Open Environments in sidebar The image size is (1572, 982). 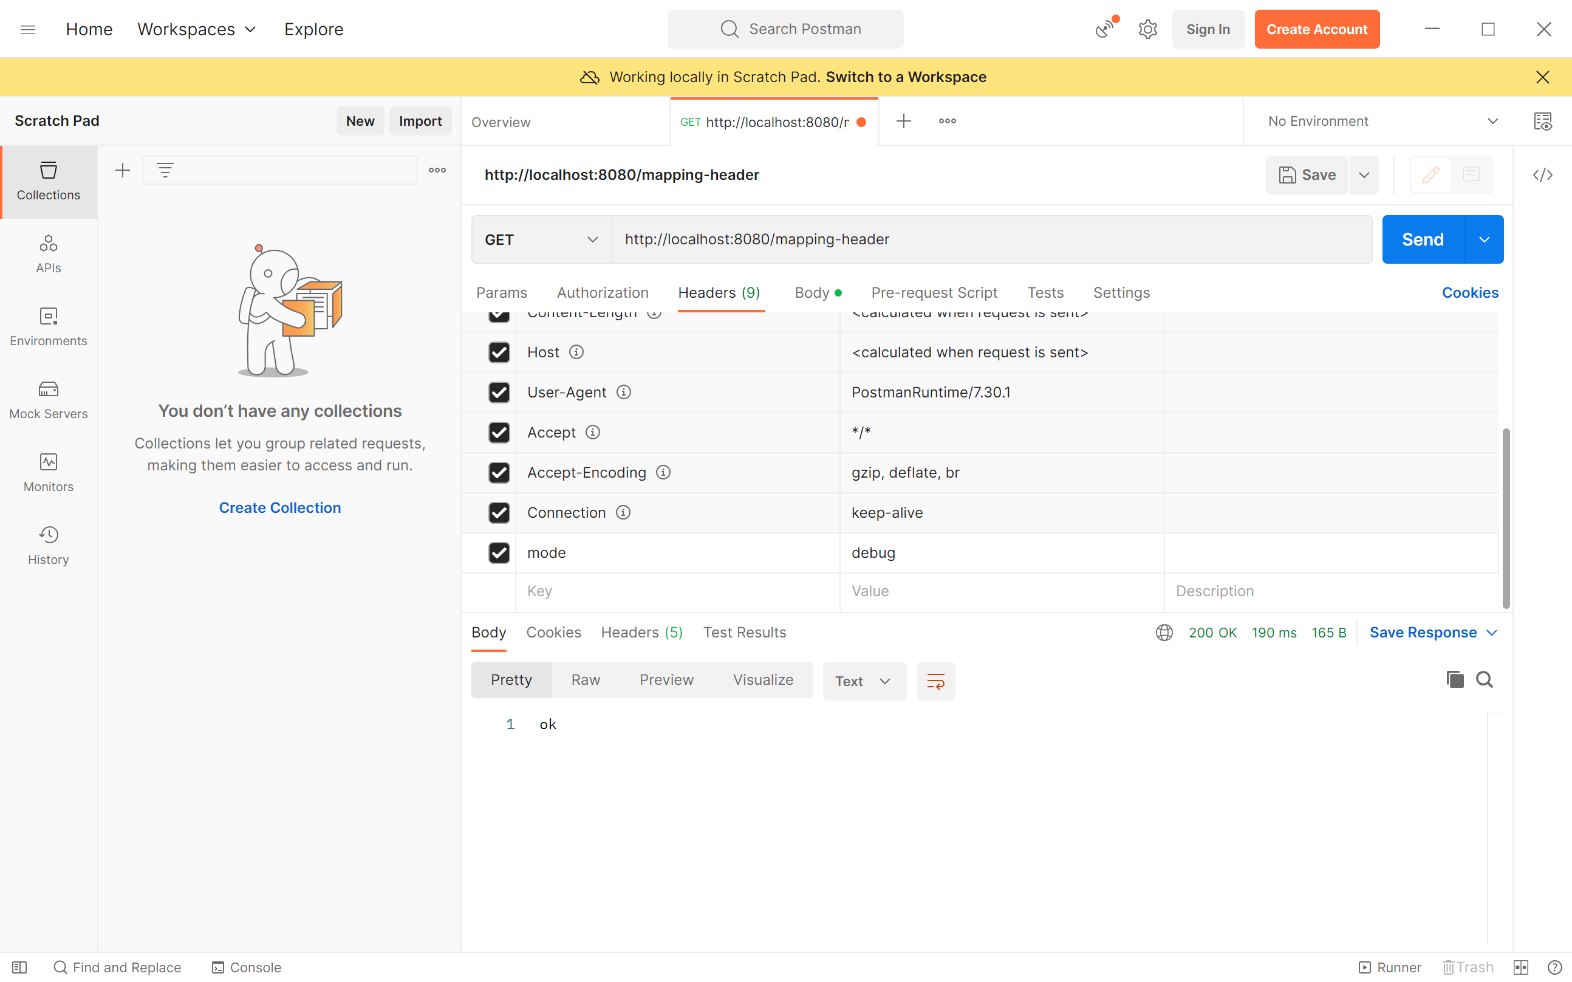[x=49, y=327]
